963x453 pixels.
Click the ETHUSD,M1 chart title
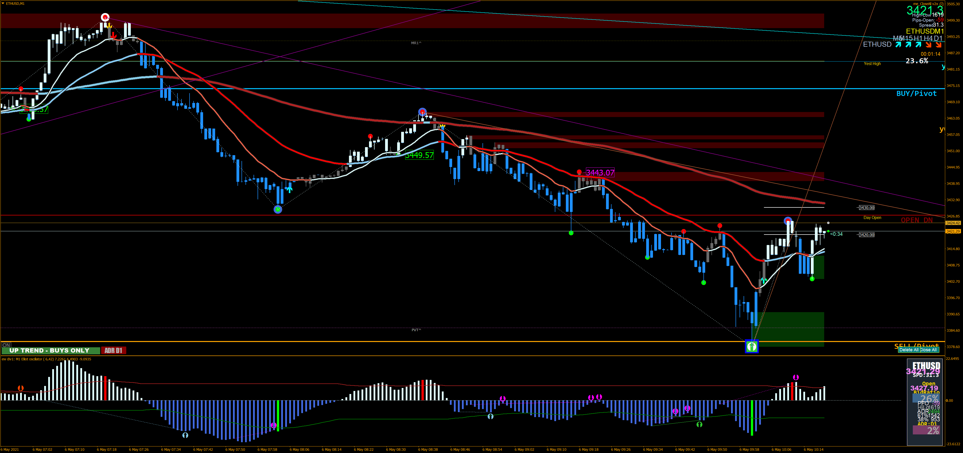pos(15,3)
